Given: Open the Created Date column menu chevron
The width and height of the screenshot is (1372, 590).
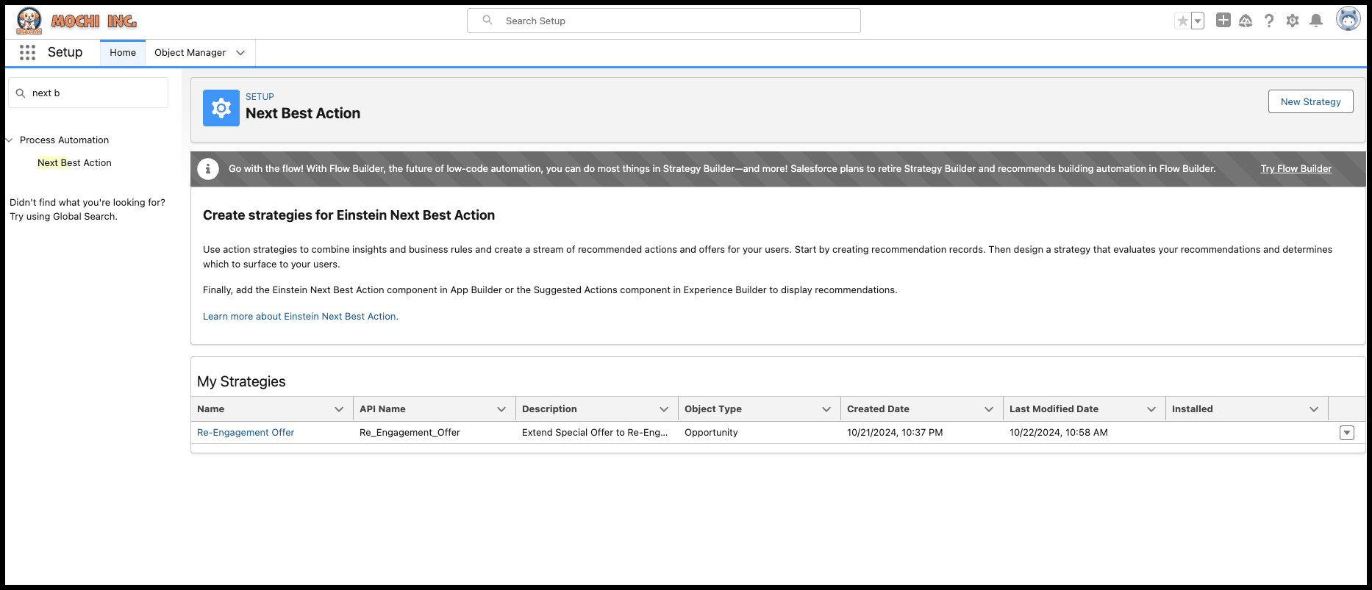Looking at the screenshot, I should coord(989,409).
